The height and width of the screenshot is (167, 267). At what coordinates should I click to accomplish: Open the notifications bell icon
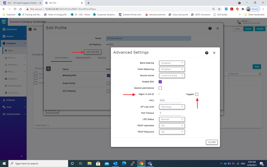coord(238,22)
